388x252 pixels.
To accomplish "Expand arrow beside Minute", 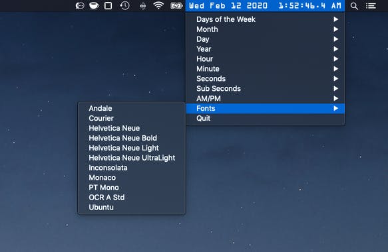I will pos(336,68).
